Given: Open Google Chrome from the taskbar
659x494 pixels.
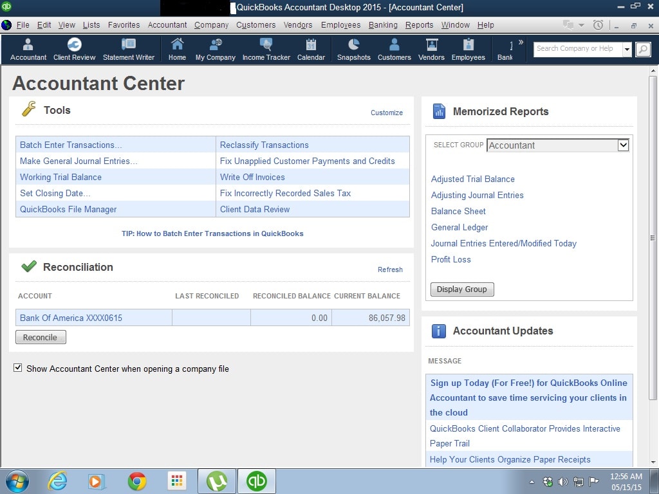Looking at the screenshot, I should (x=137, y=481).
